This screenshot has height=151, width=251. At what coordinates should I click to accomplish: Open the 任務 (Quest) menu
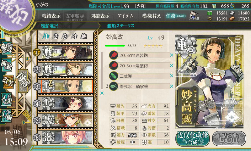176,16
